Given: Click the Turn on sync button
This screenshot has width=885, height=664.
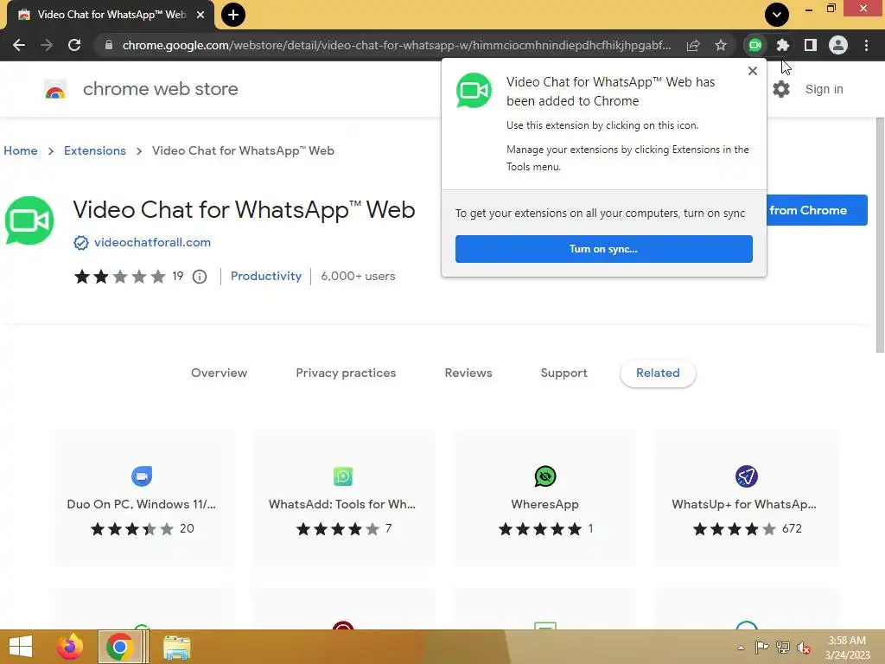Looking at the screenshot, I should pyautogui.click(x=604, y=249).
